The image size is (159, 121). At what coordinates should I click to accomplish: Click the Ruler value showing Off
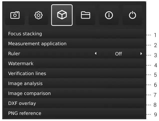(x=118, y=54)
